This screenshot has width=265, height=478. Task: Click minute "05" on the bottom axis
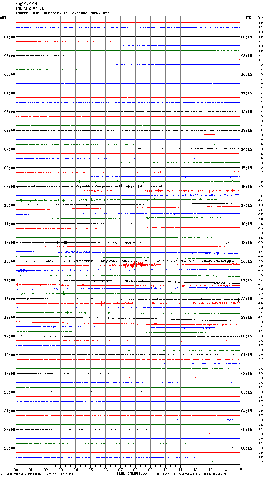[90, 470]
